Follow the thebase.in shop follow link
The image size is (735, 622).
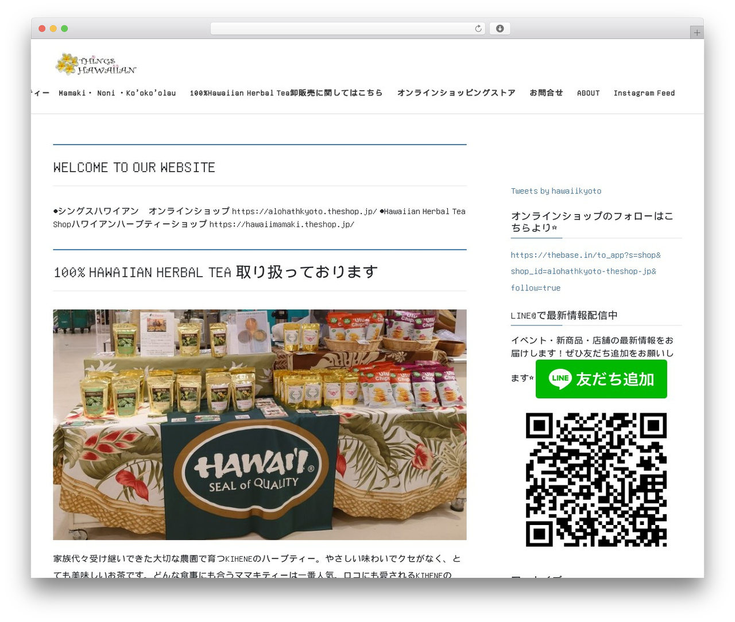coord(586,271)
